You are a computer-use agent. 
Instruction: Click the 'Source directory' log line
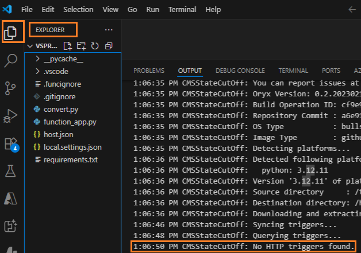coord(247,192)
